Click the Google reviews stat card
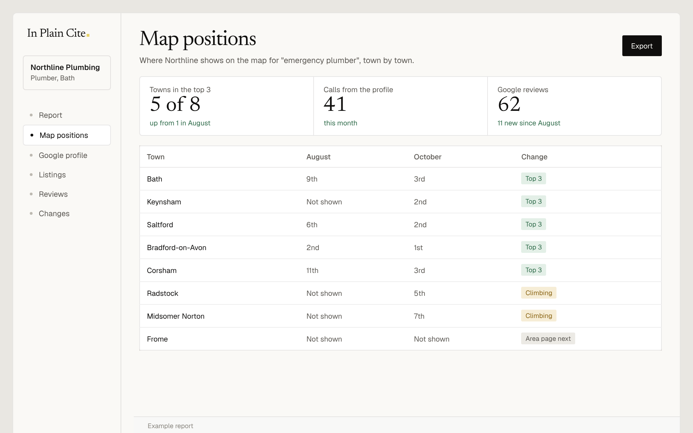Screen dimensions: 693x433 click(574, 106)
